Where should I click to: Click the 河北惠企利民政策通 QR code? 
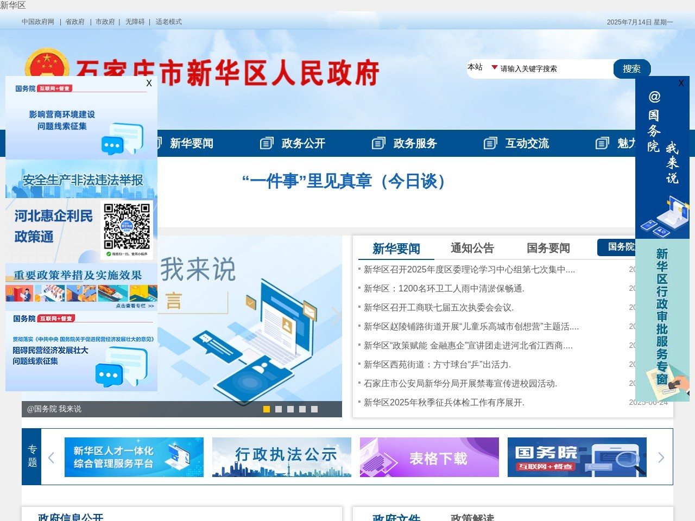[x=127, y=227]
